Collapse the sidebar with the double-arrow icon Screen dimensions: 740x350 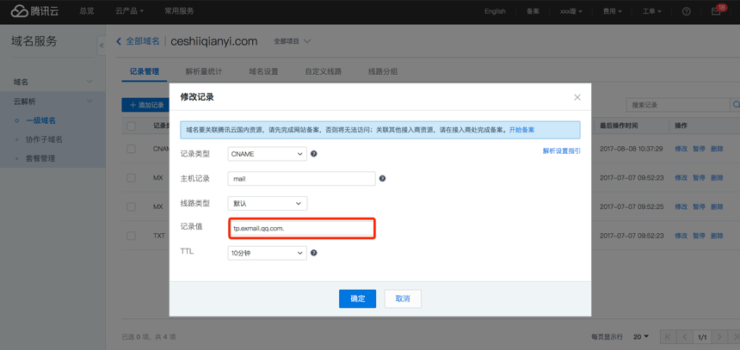(102, 45)
